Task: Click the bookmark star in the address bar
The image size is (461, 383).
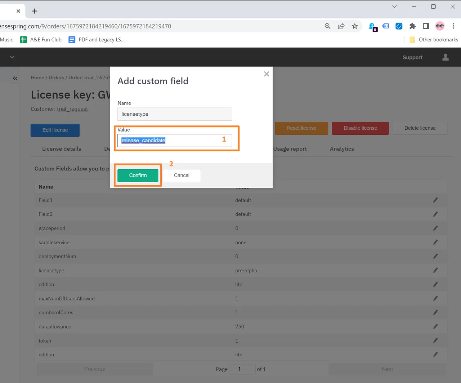Action: 355,26
